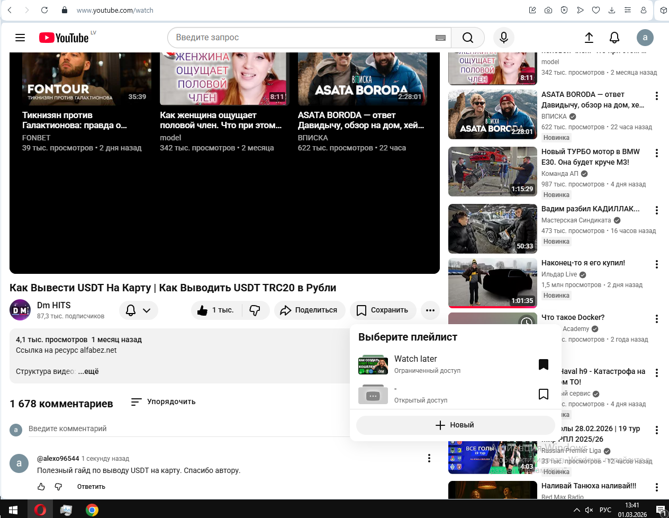Screen dimensions: 669x518
Task: Open options for comment by @alexo96544
Action: [429, 459]
